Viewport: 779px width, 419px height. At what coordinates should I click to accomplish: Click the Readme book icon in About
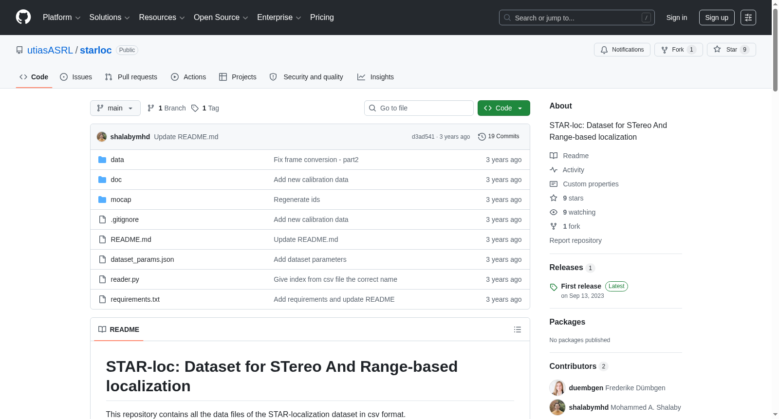tap(554, 156)
